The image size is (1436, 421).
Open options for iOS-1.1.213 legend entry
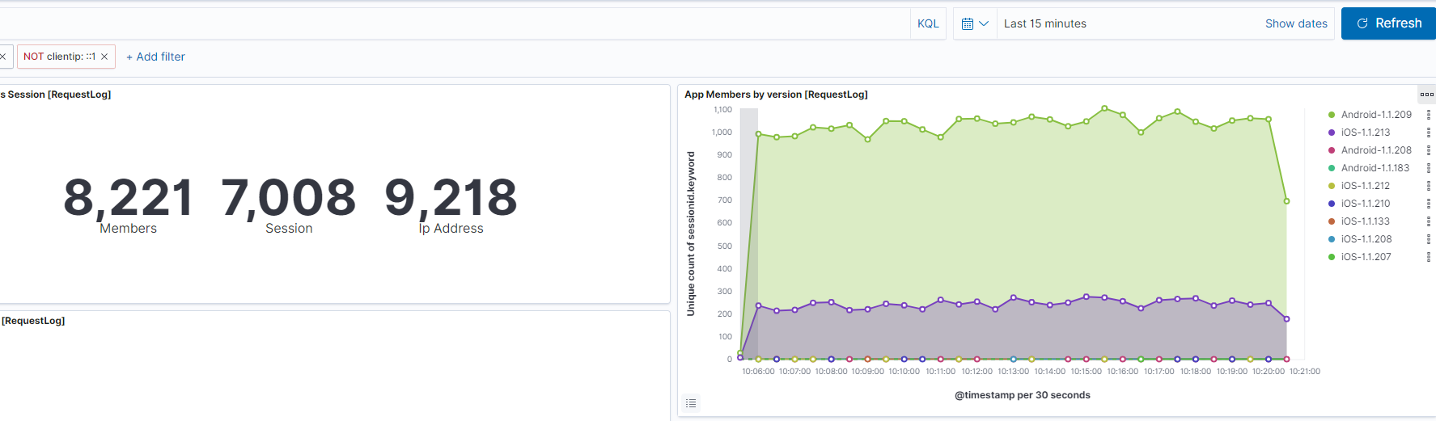tap(1428, 133)
